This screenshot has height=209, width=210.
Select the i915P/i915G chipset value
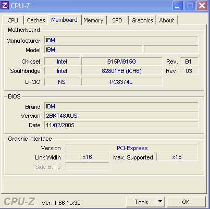coord(121,62)
